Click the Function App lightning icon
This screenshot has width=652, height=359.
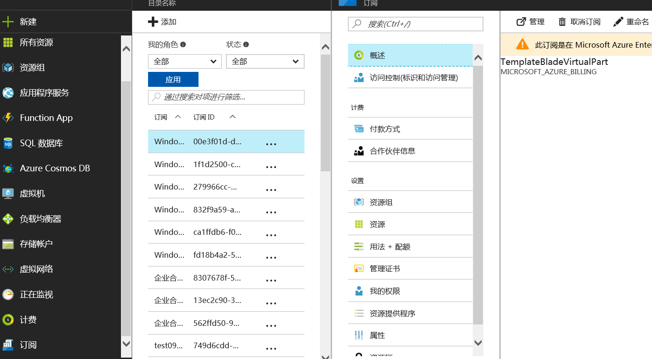pyautogui.click(x=8, y=118)
